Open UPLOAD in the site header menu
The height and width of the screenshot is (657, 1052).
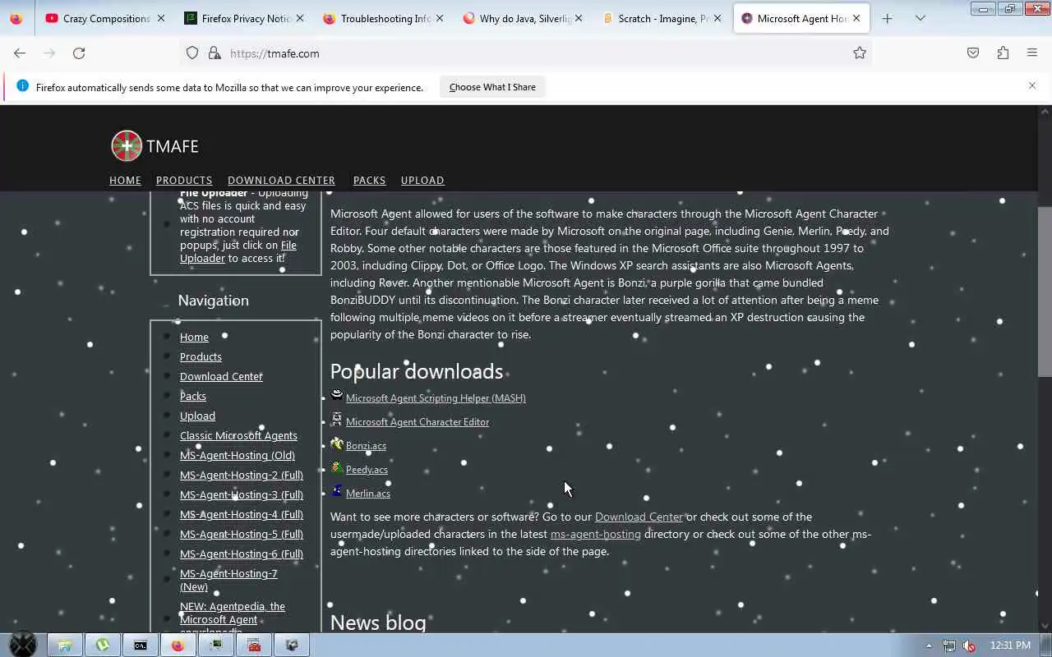point(422,180)
